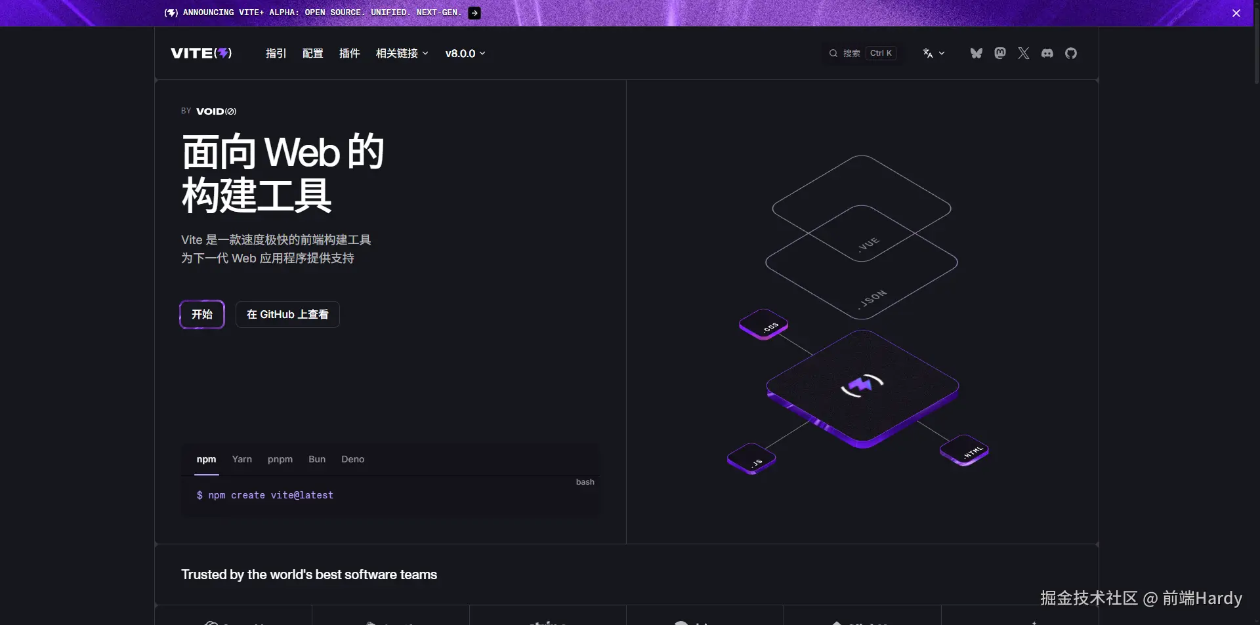
Task: Click the 为下一代 Web 应用程序提供支持 text line
Action: tap(268, 258)
